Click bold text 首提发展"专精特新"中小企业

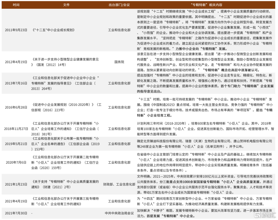pos(171,216)
